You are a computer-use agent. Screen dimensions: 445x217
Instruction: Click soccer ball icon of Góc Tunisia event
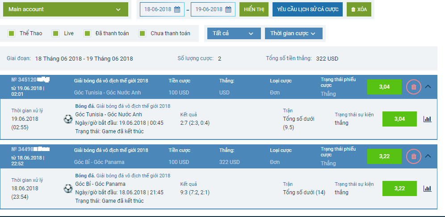pyautogui.click(x=68, y=119)
